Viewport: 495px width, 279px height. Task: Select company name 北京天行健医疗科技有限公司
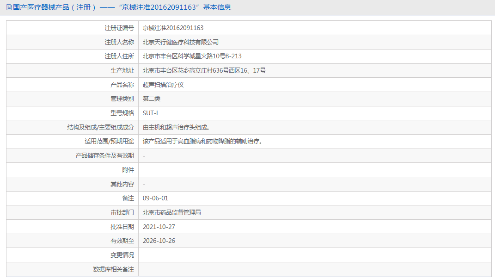181,42
